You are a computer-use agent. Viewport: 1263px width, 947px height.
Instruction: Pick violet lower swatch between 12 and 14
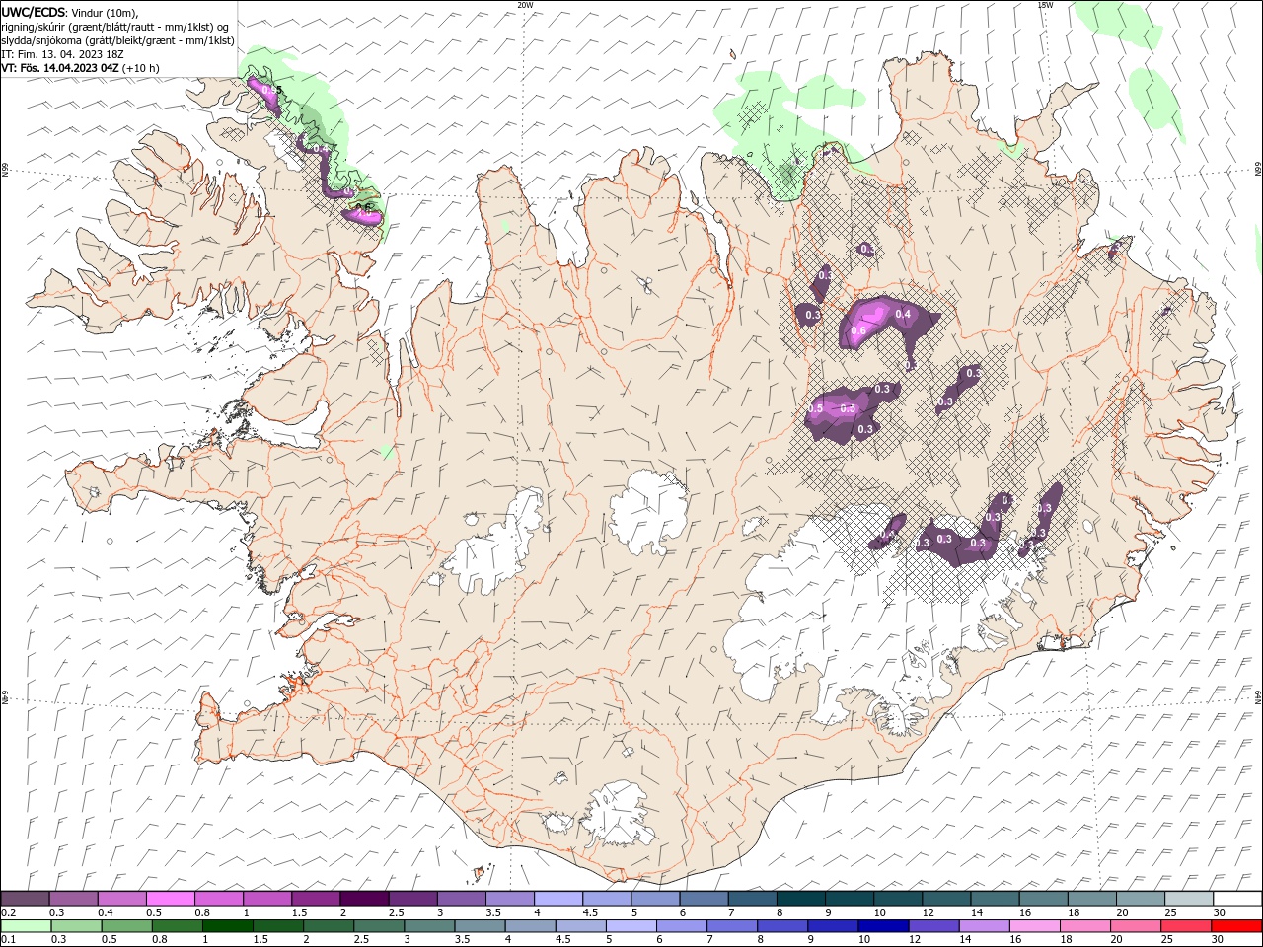point(933,926)
